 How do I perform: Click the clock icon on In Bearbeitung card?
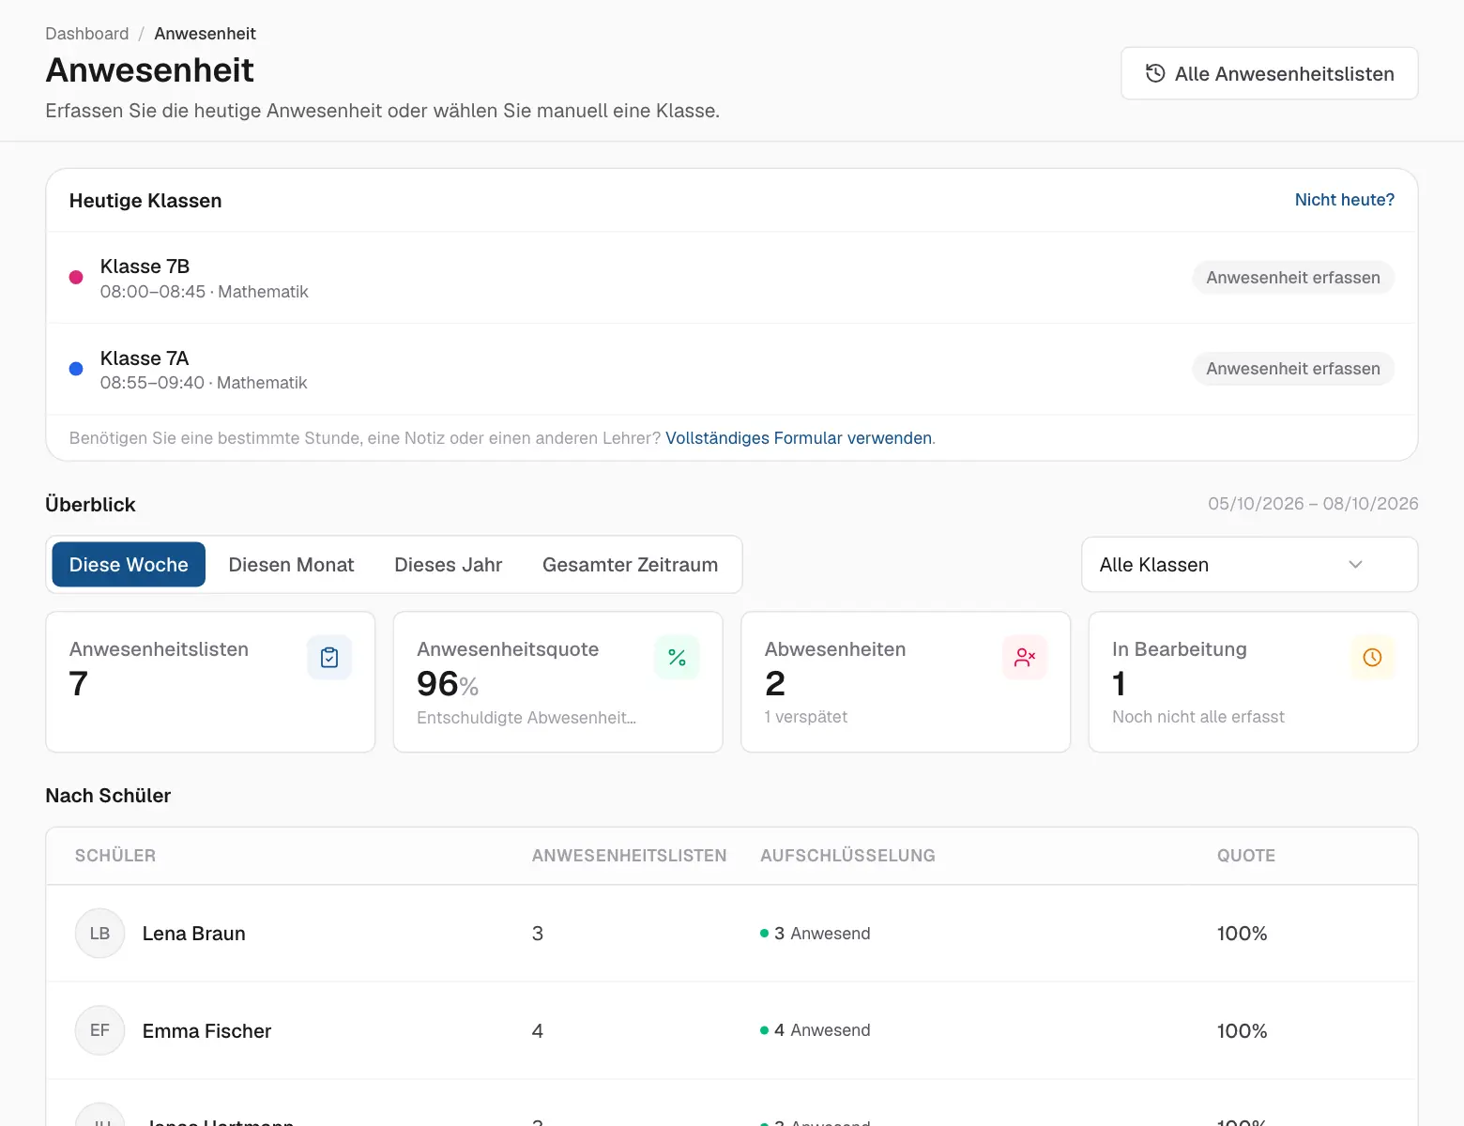tap(1372, 658)
